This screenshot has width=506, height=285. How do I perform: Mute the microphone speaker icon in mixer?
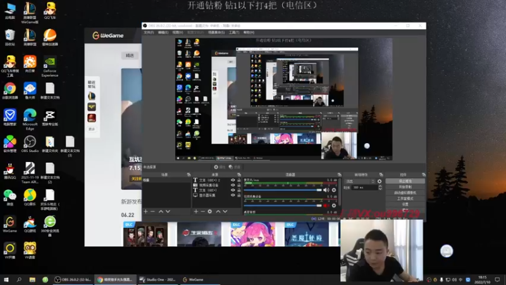tap(326, 190)
